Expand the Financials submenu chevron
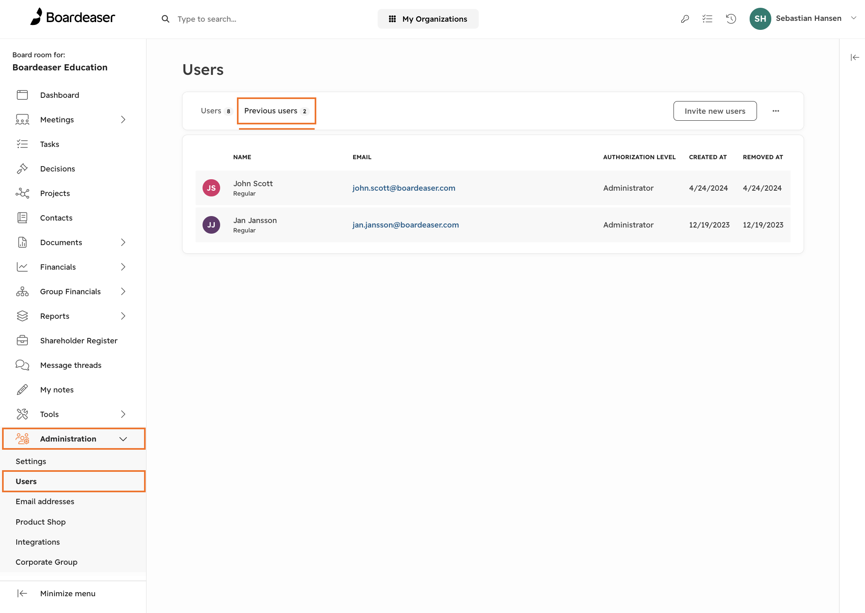Viewport: 865px width, 613px height. [x=123, y=267]
